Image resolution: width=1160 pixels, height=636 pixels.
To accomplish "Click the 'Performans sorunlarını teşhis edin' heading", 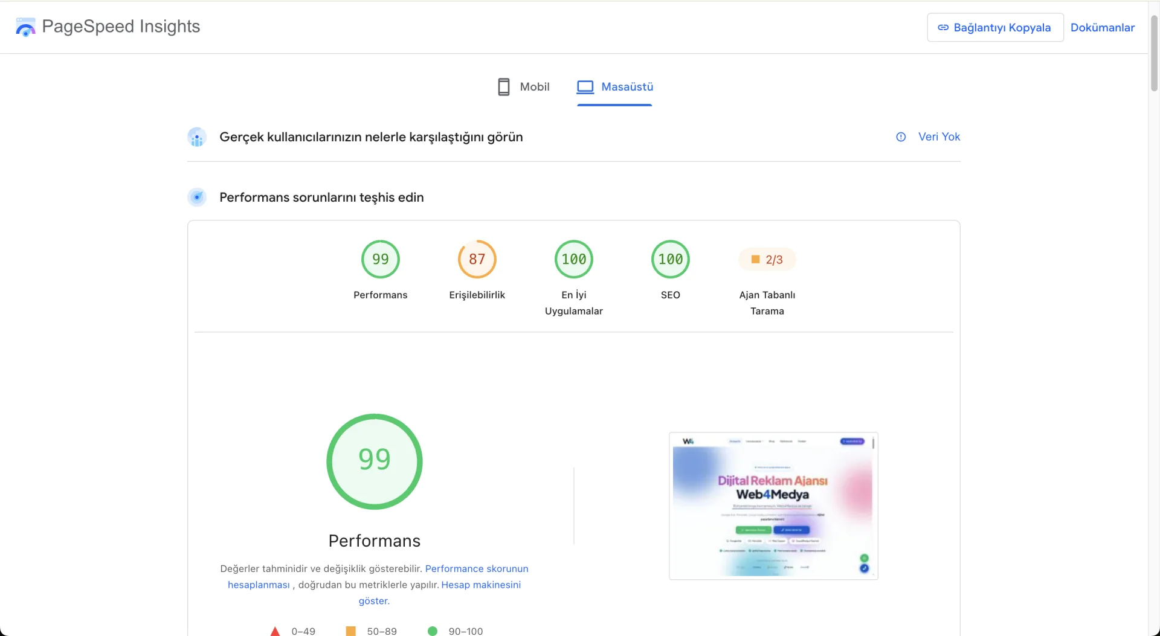I will tap(321, 198).
